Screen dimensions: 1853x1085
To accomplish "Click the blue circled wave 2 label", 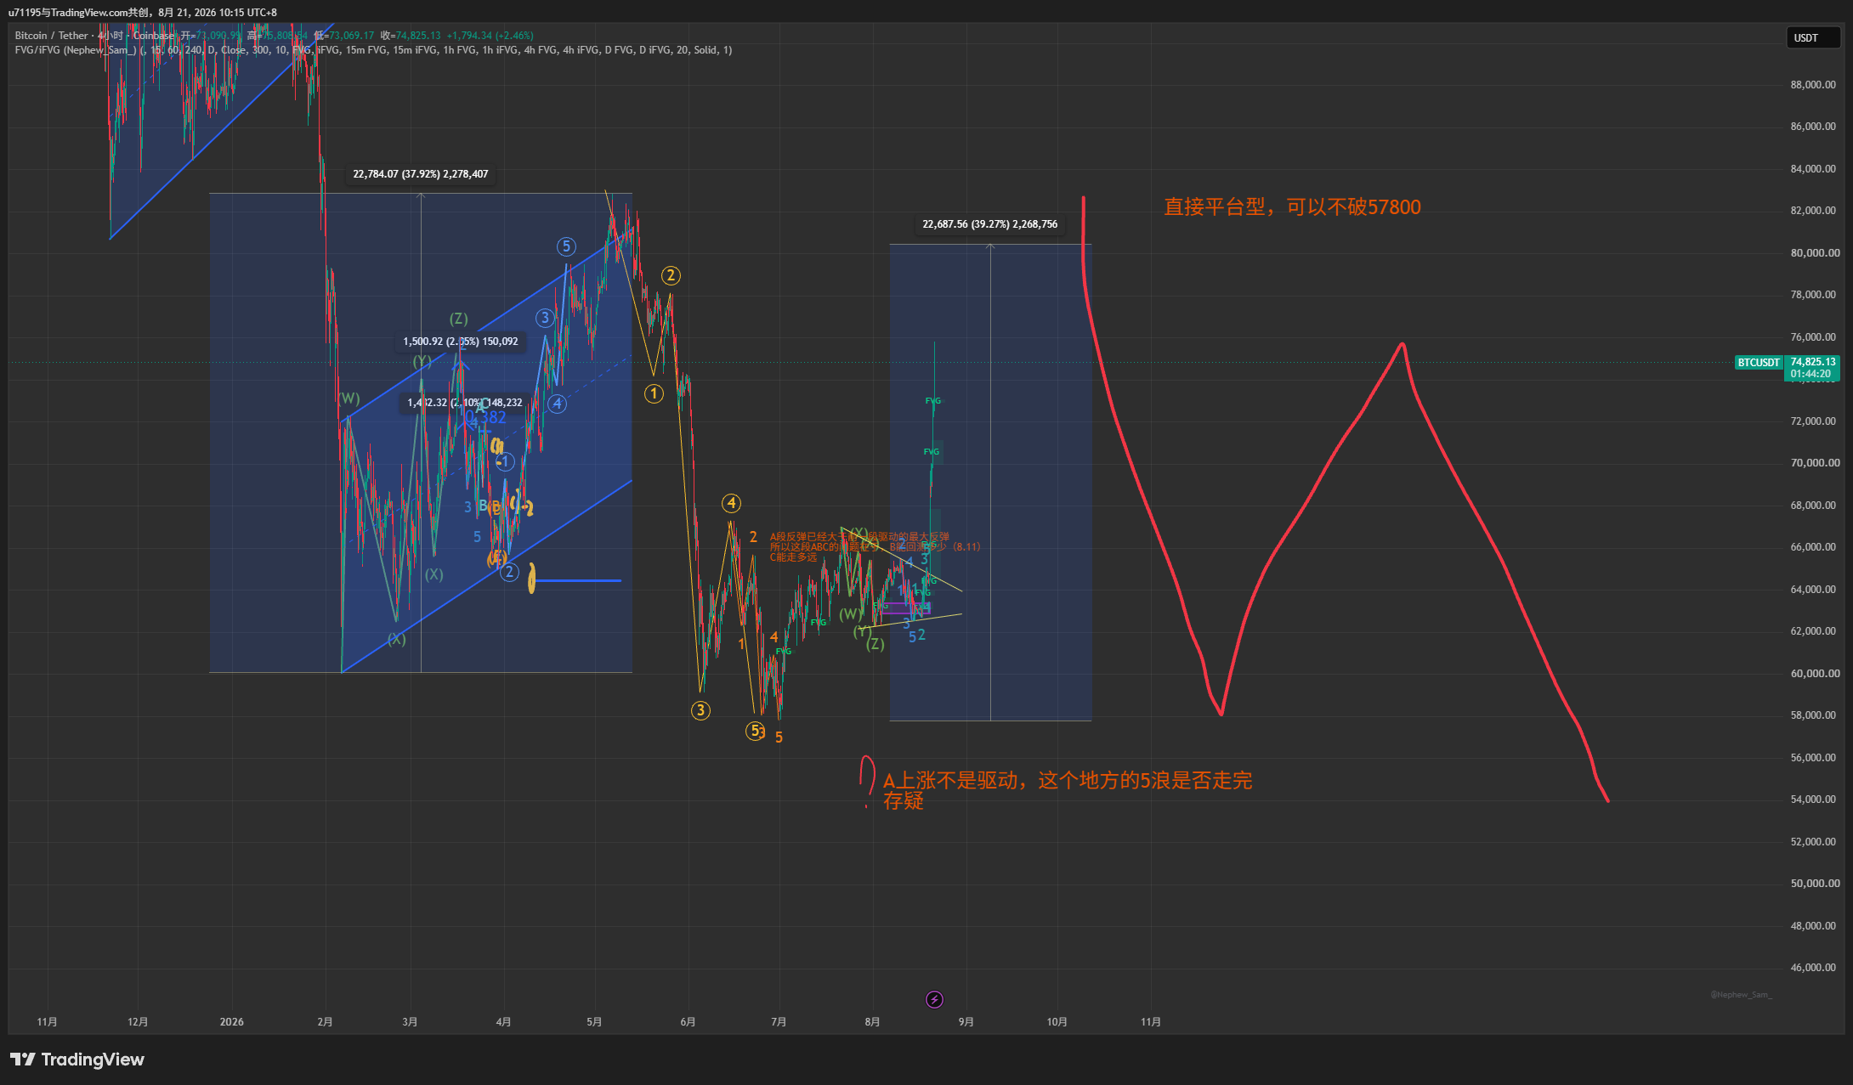I will coord(509,572).
